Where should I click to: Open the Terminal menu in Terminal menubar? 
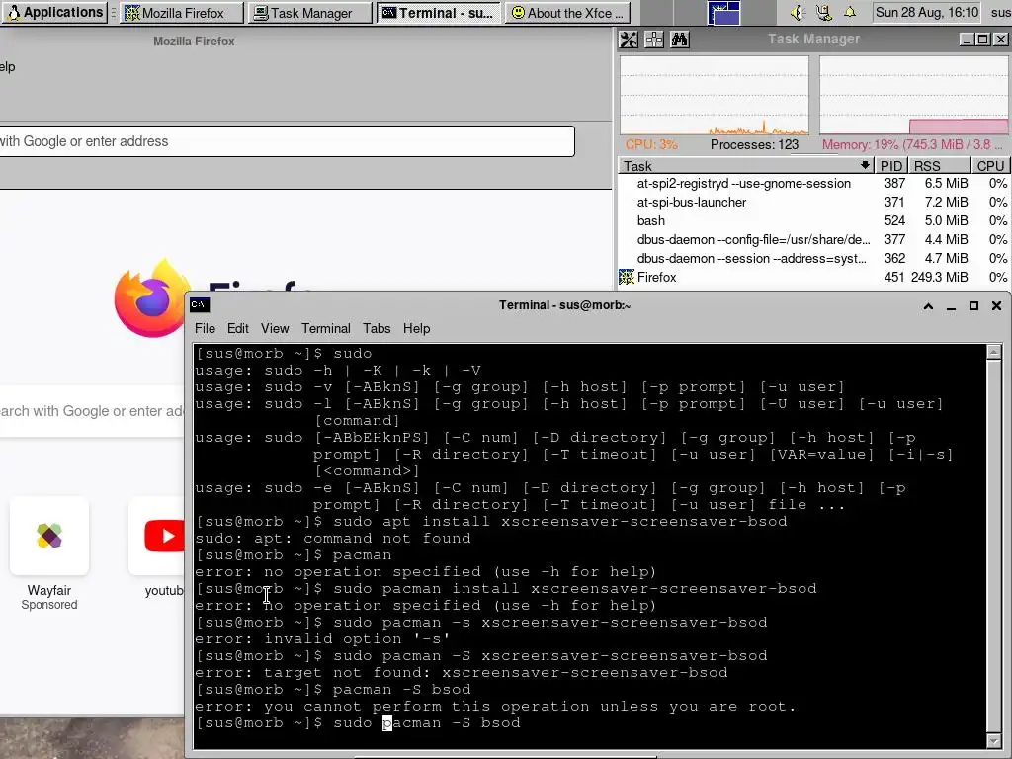point(326,328)
